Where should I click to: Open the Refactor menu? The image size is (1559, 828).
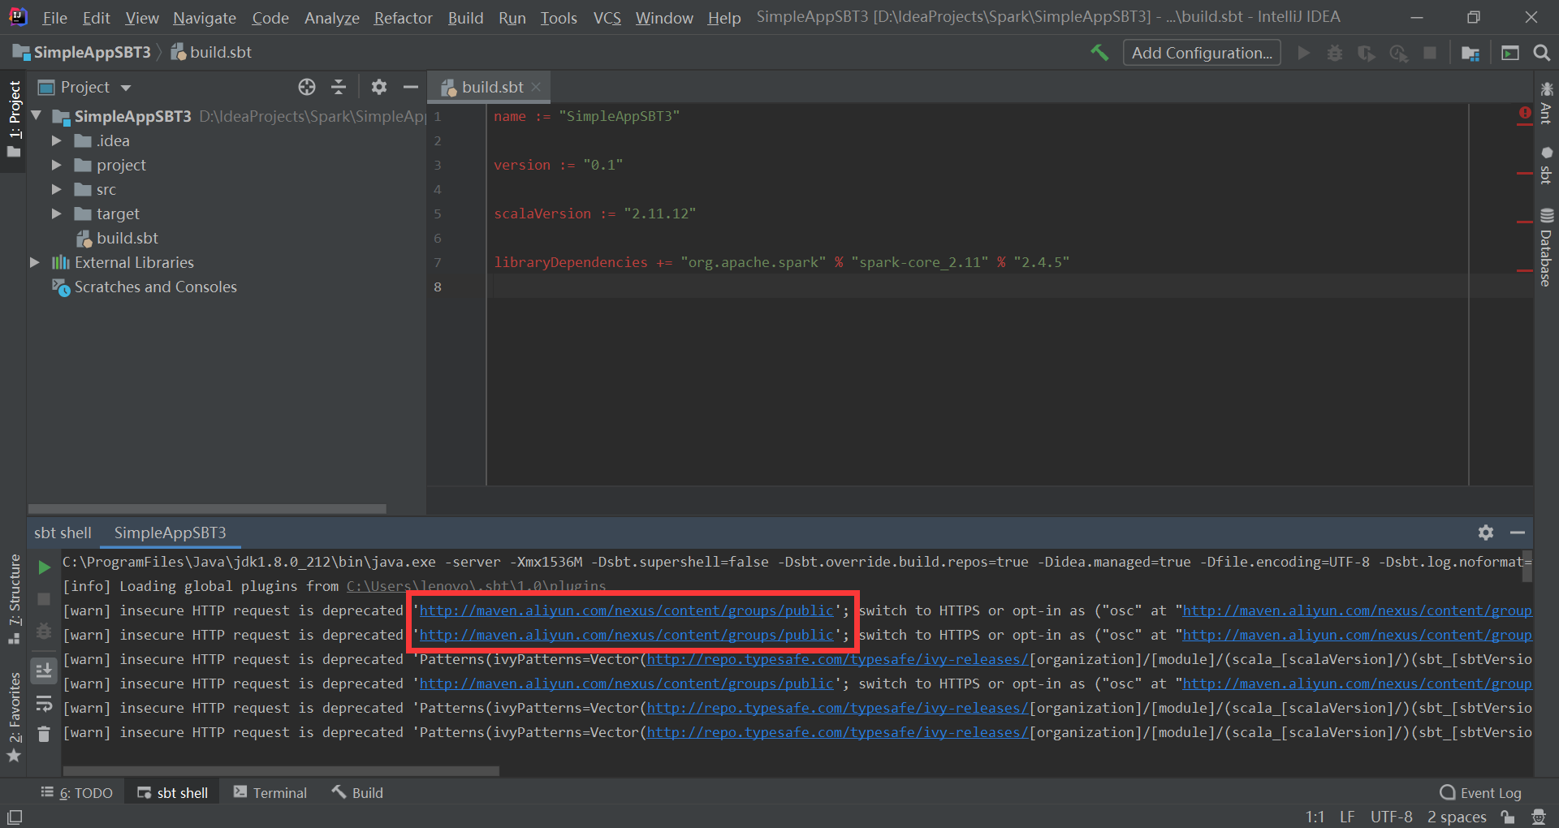[403, 18]
